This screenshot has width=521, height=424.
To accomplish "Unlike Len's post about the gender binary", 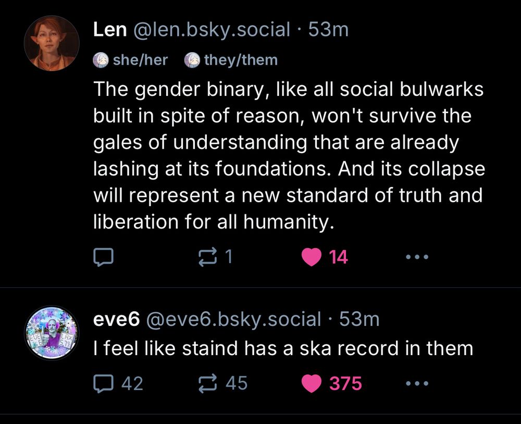I will click(311, 256).
